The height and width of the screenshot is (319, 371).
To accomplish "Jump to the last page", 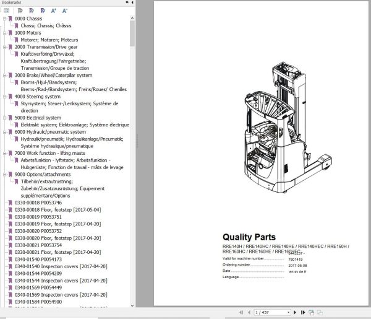I will pos(303,312).
